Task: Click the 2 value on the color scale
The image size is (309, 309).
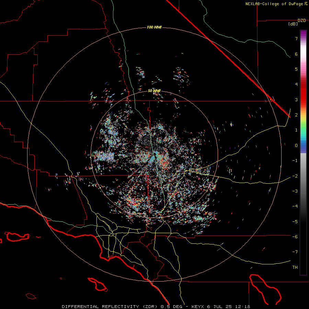Action: coord(296,115)
